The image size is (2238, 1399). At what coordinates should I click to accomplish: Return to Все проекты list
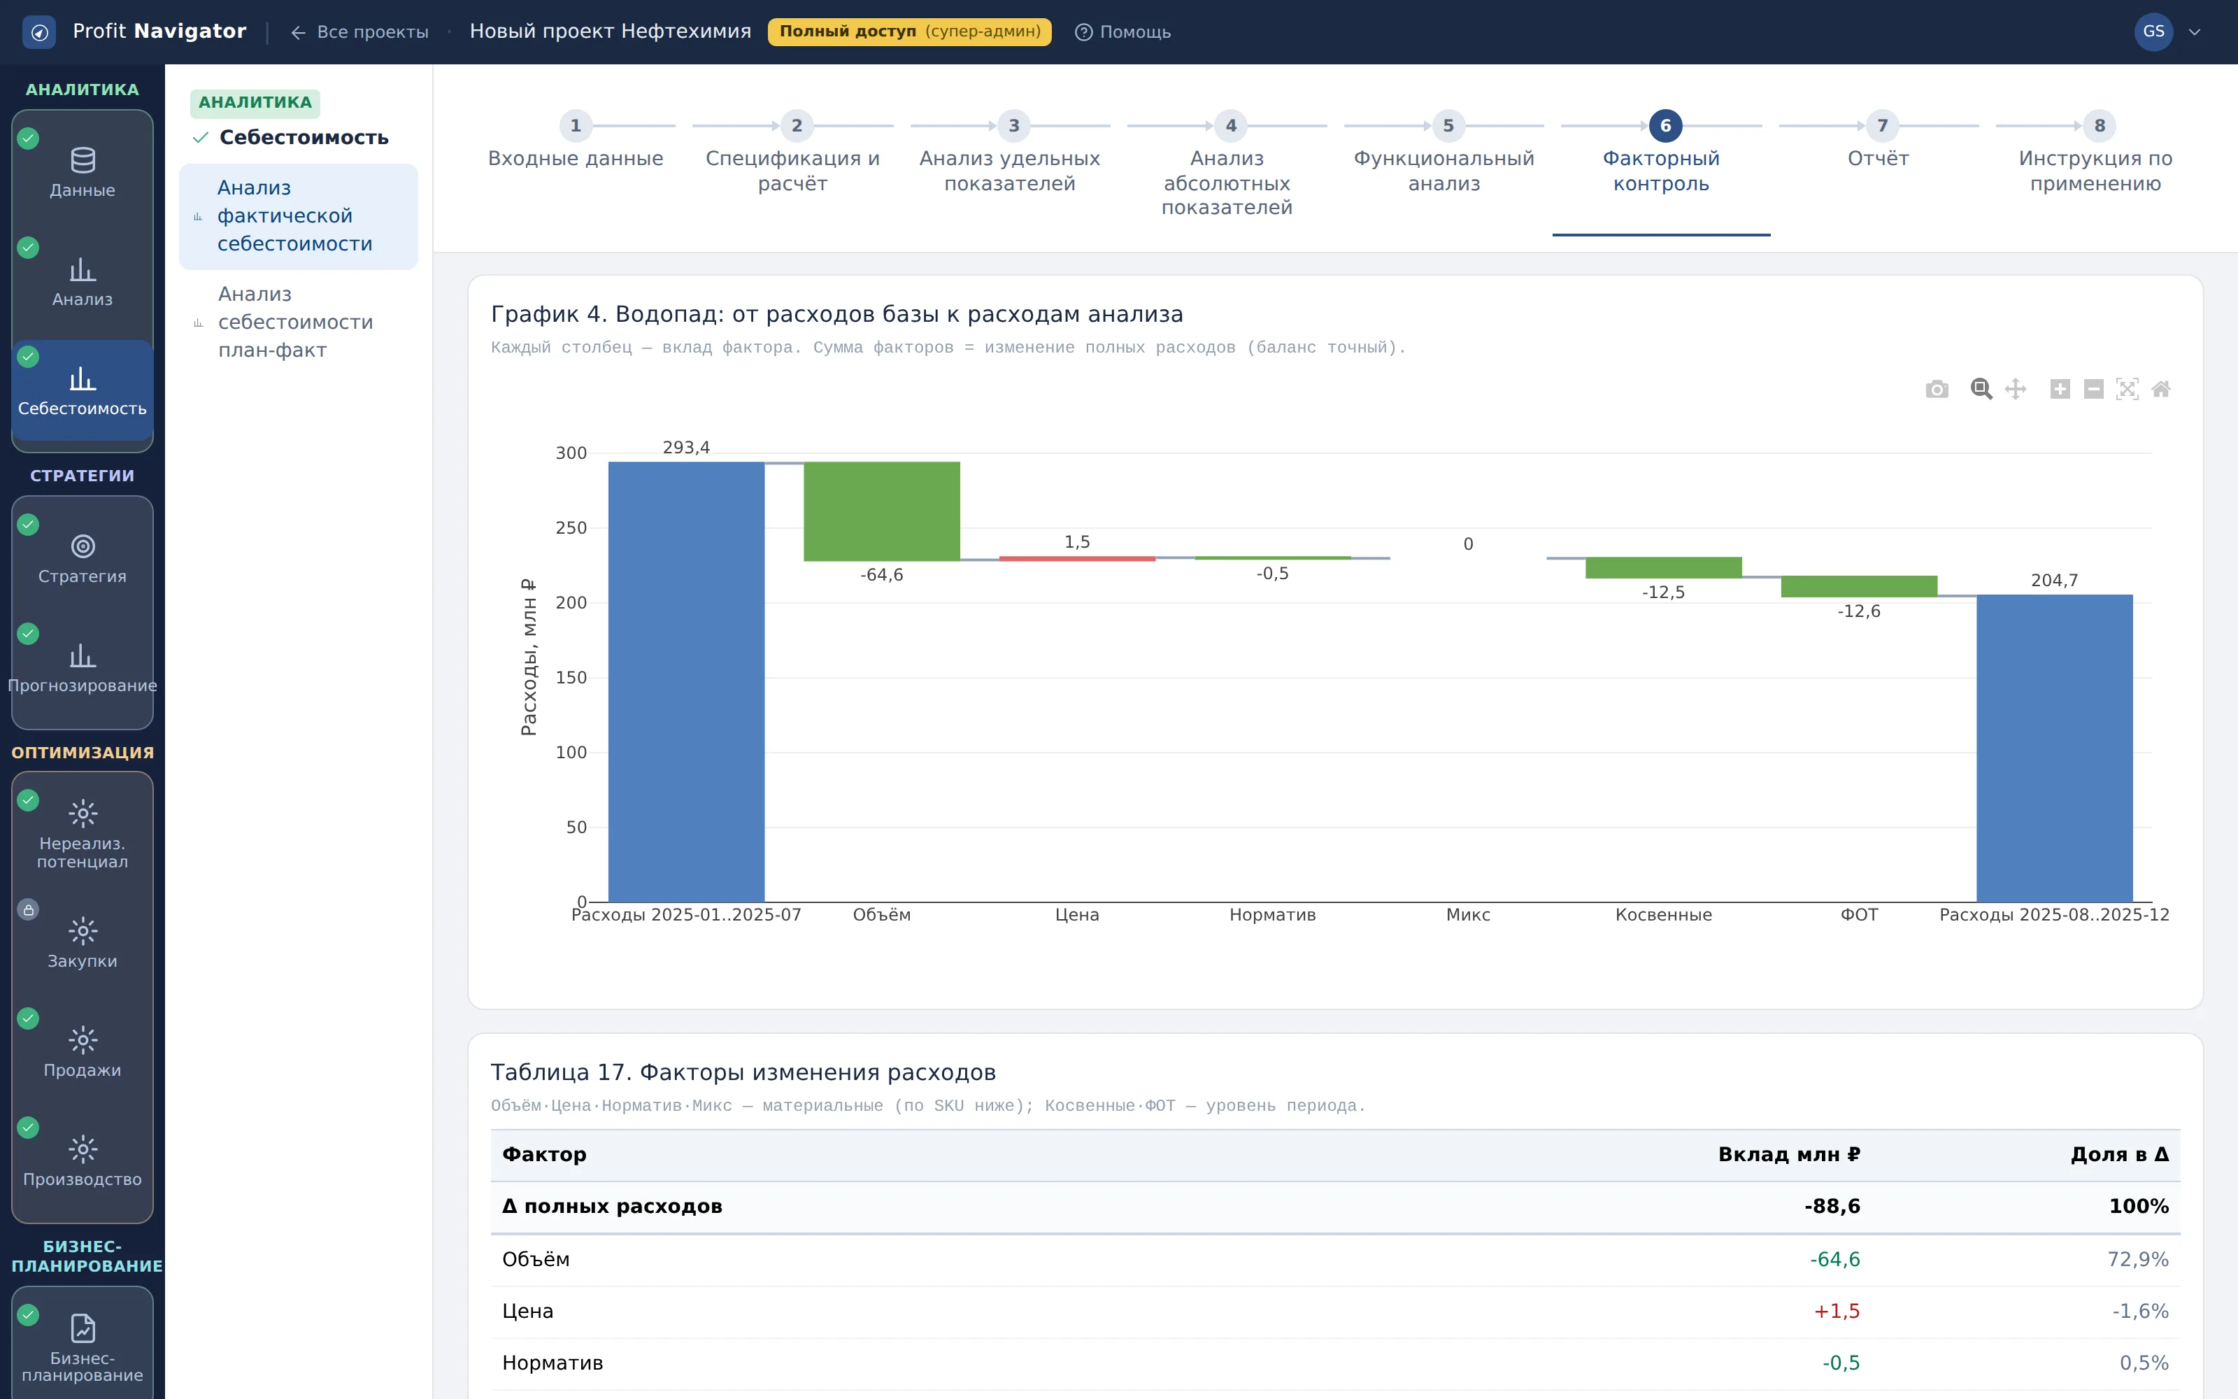[359, 32]
